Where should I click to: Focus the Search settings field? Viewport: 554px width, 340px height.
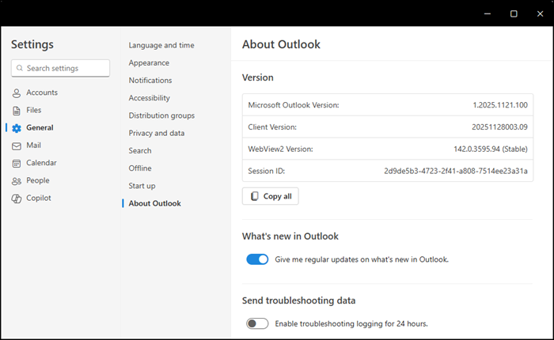point(60,68)
